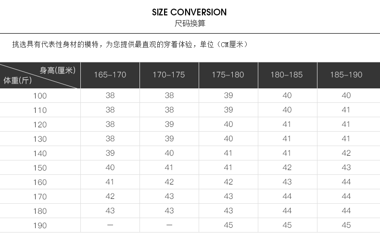
Task: Select the weight 140 row label
Action: click(40, 153)
